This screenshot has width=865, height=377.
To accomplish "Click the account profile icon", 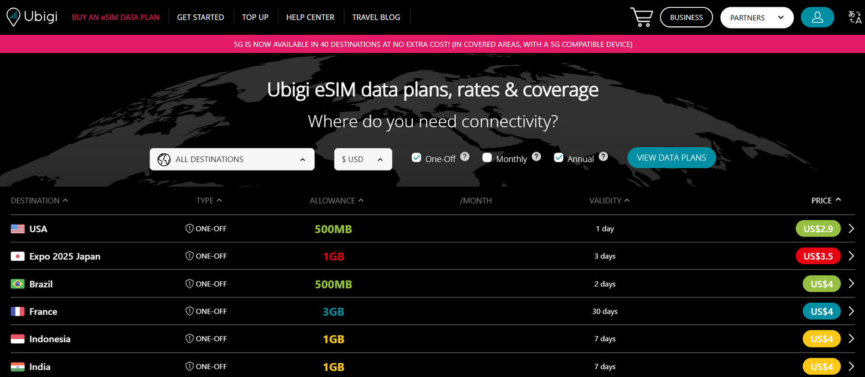I will pyautogui.click(x=817, y=17).
